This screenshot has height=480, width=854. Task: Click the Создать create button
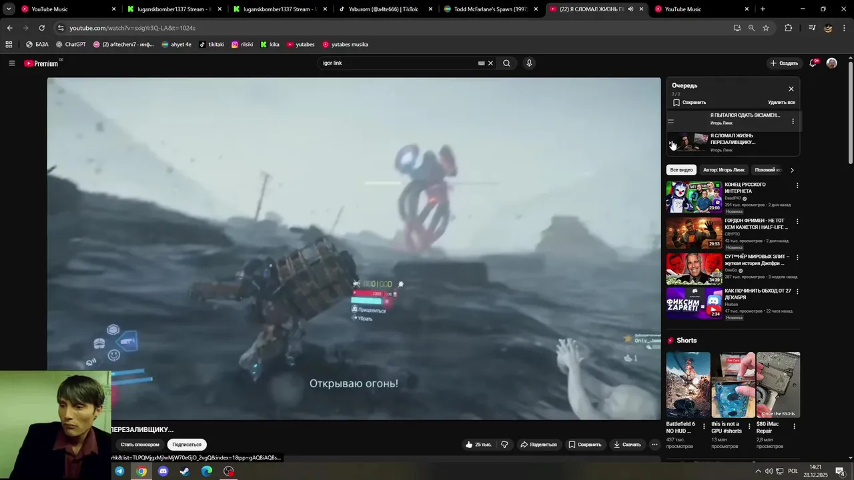pos(784,63)
